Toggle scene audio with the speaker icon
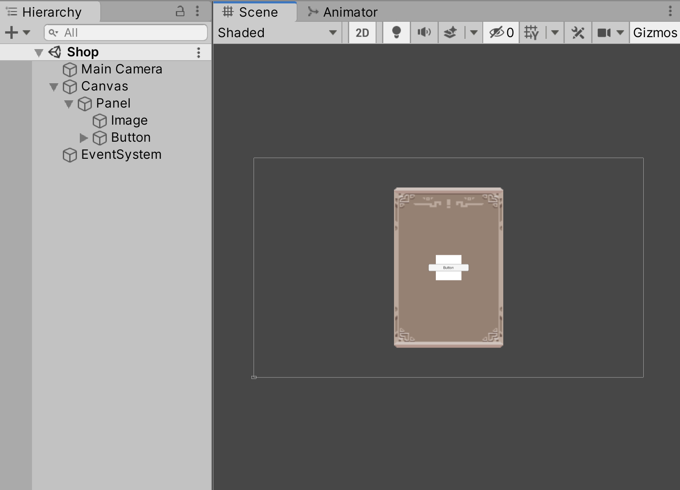The height and width of the screenshot is (490, 680). click(424, 32)
